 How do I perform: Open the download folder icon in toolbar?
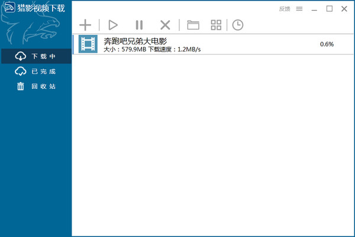[x=193, y=25]
